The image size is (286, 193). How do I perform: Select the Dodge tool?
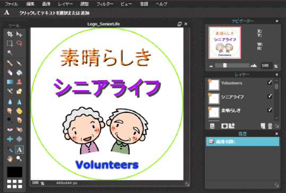pyautogui.click(x=10, y=120)
